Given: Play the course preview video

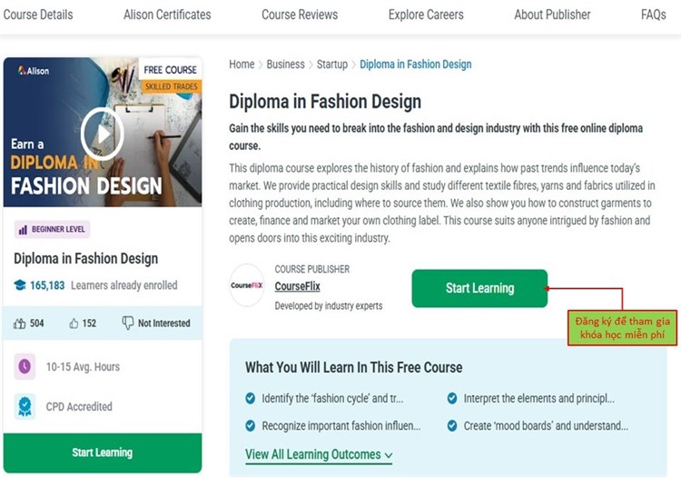Looking at the screenshot, I should click(101, 135).
